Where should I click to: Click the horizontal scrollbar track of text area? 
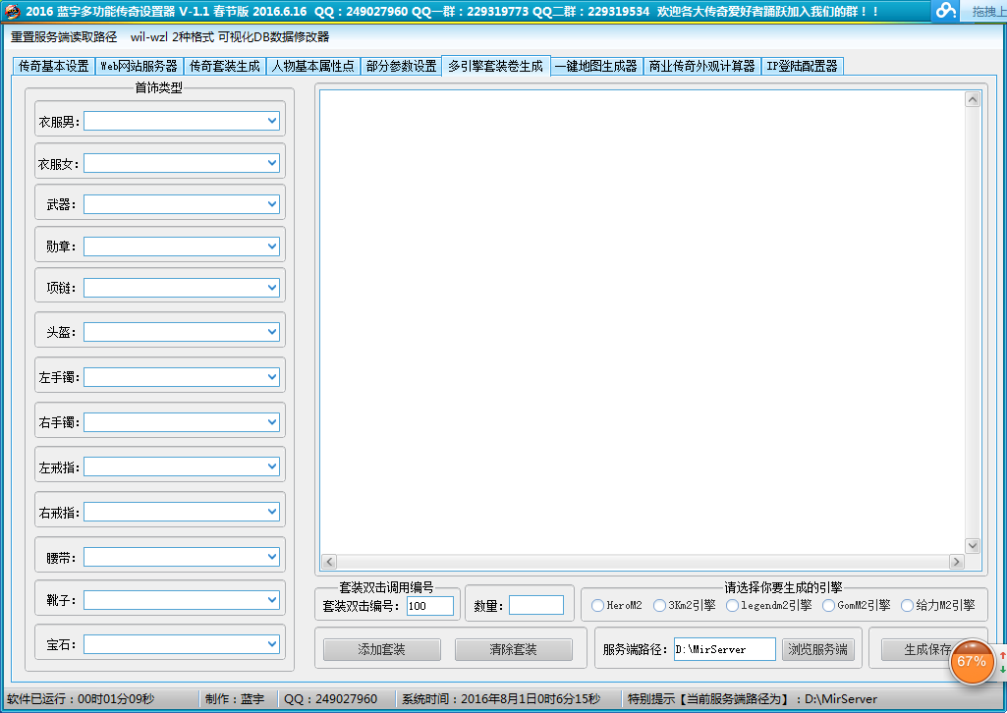(x=643, y=562)
